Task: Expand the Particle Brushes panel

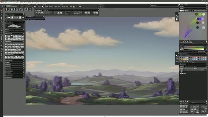Action: 25,17
